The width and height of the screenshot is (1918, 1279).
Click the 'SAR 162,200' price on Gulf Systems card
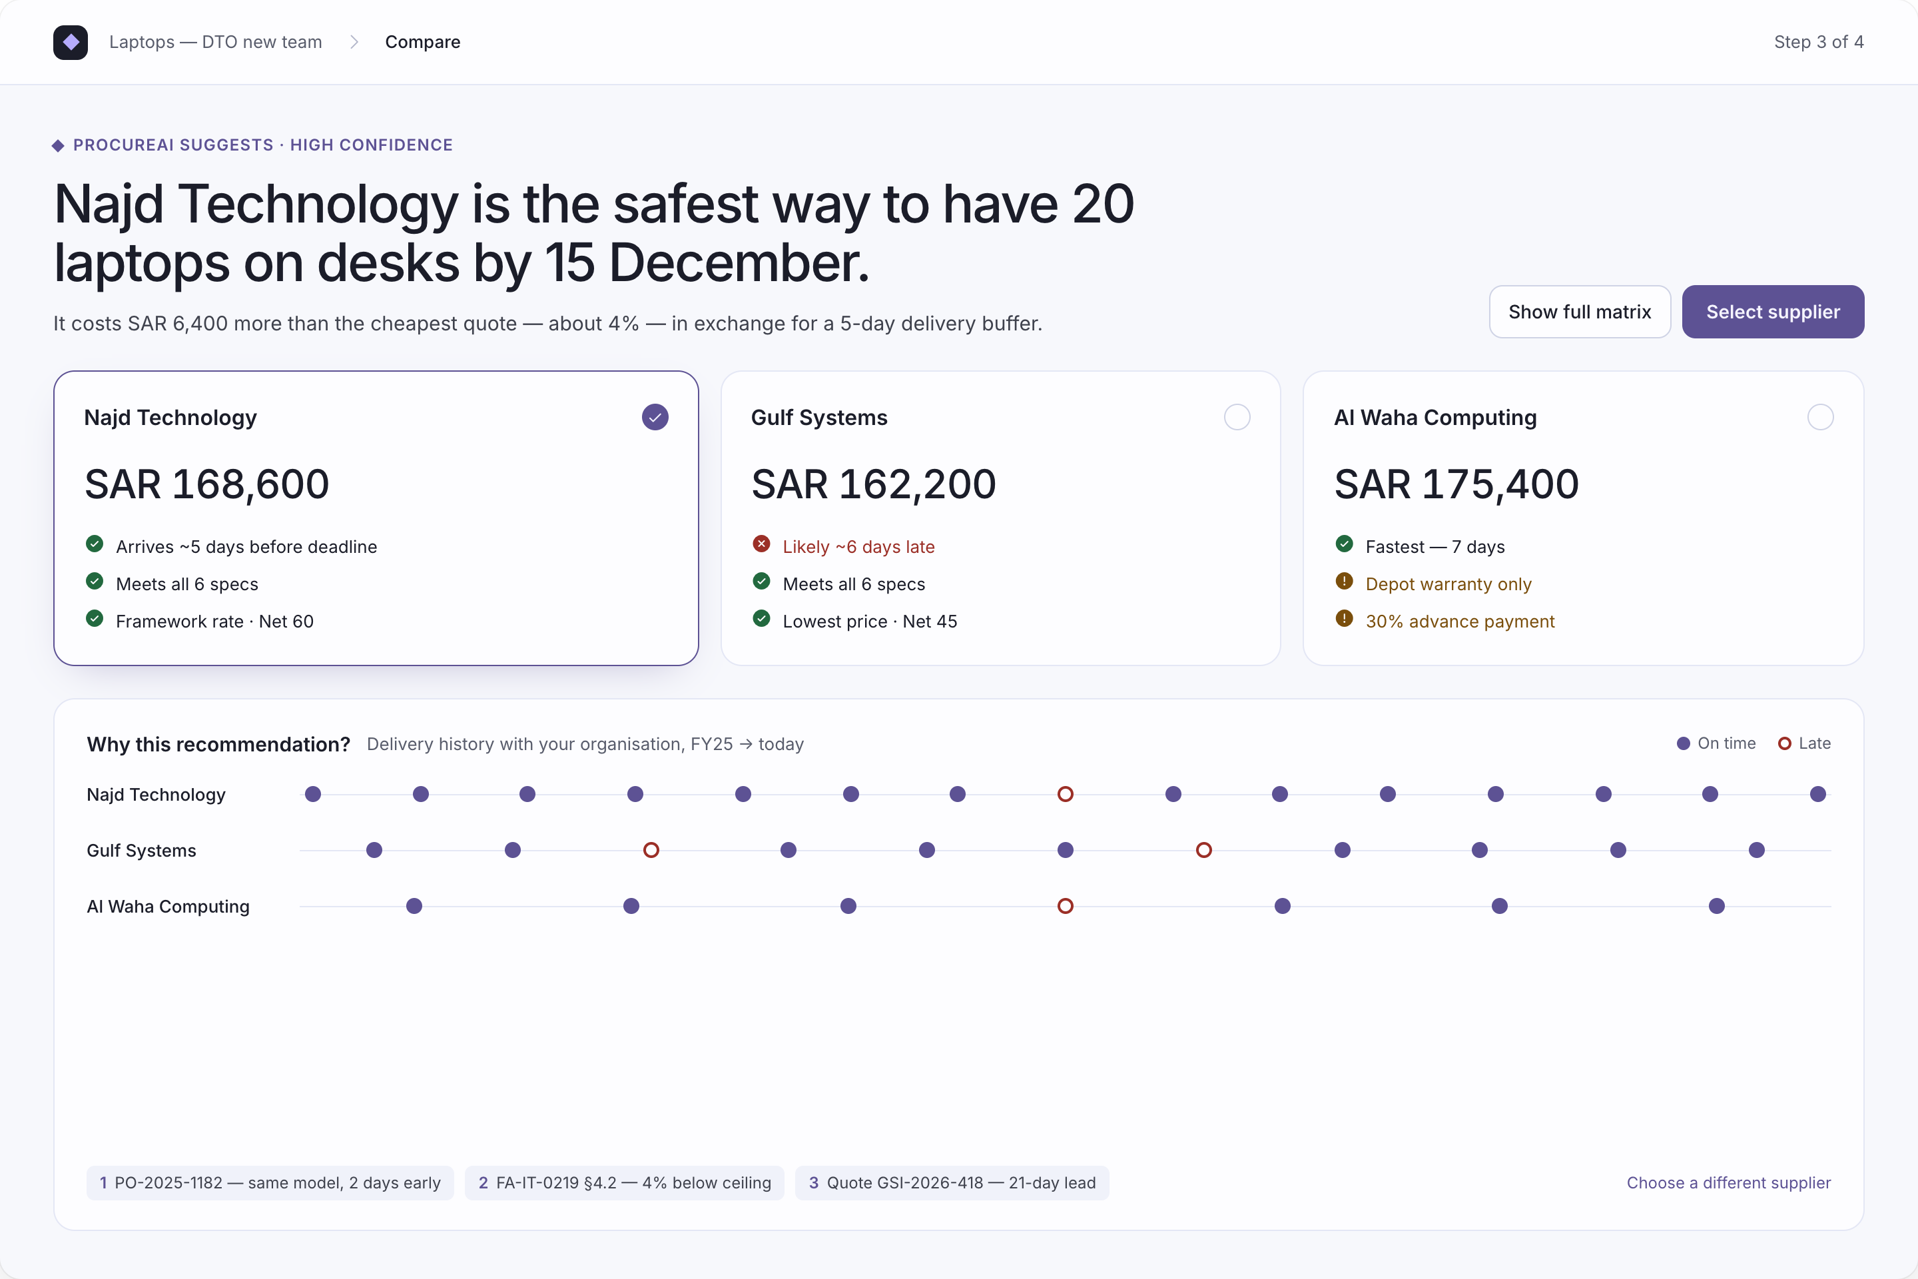tap(873, 484)
